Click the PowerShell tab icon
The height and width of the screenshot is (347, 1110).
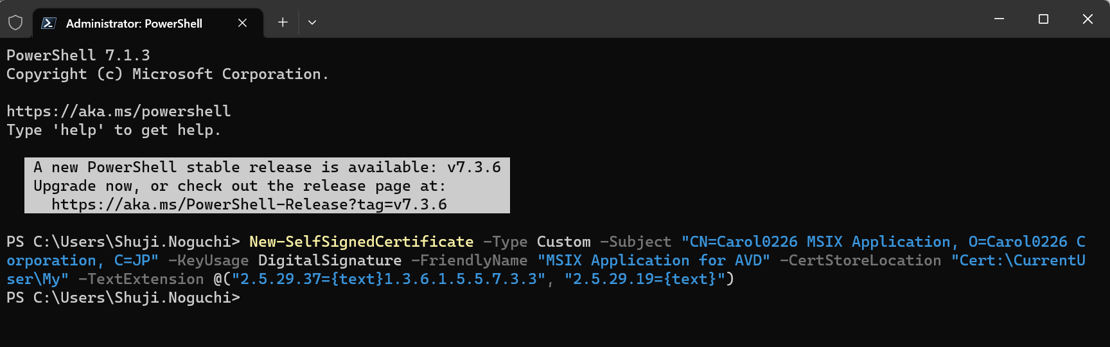[48, 23]
